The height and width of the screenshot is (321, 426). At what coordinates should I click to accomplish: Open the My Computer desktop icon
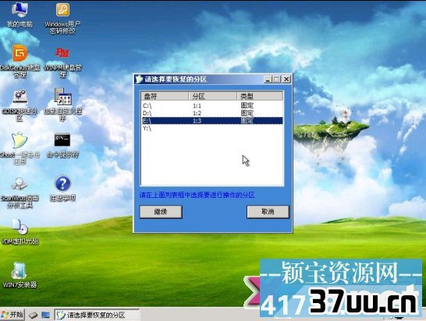click(x=20, y=14)
